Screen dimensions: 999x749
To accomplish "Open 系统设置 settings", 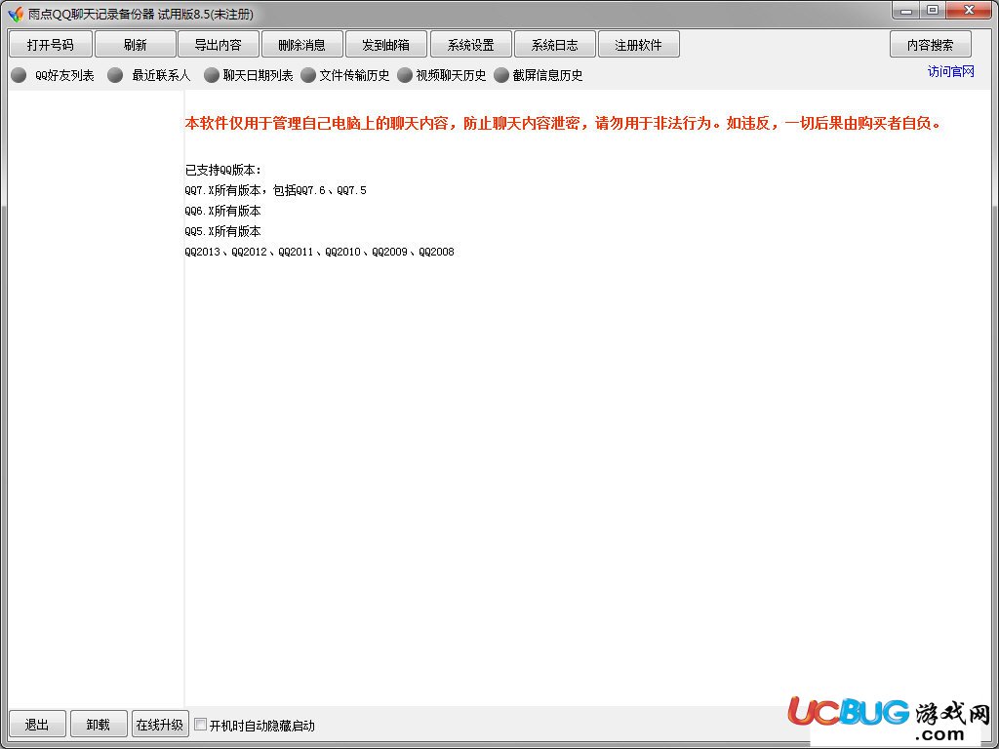I will point(471,45).
